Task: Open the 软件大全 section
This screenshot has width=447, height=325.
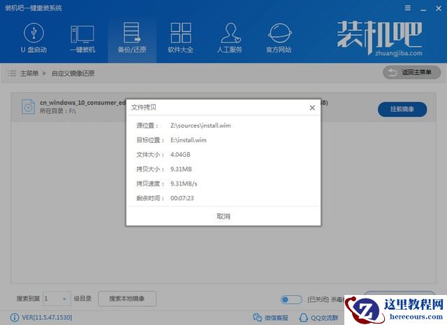Action: (x=181, y=38)
